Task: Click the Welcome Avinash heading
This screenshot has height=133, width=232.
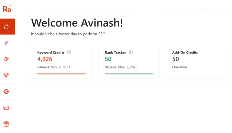Action: point(77,23)
